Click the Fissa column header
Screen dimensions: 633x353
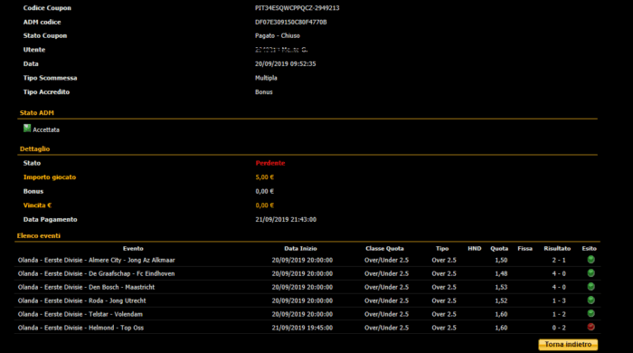(x=524, y=249)
